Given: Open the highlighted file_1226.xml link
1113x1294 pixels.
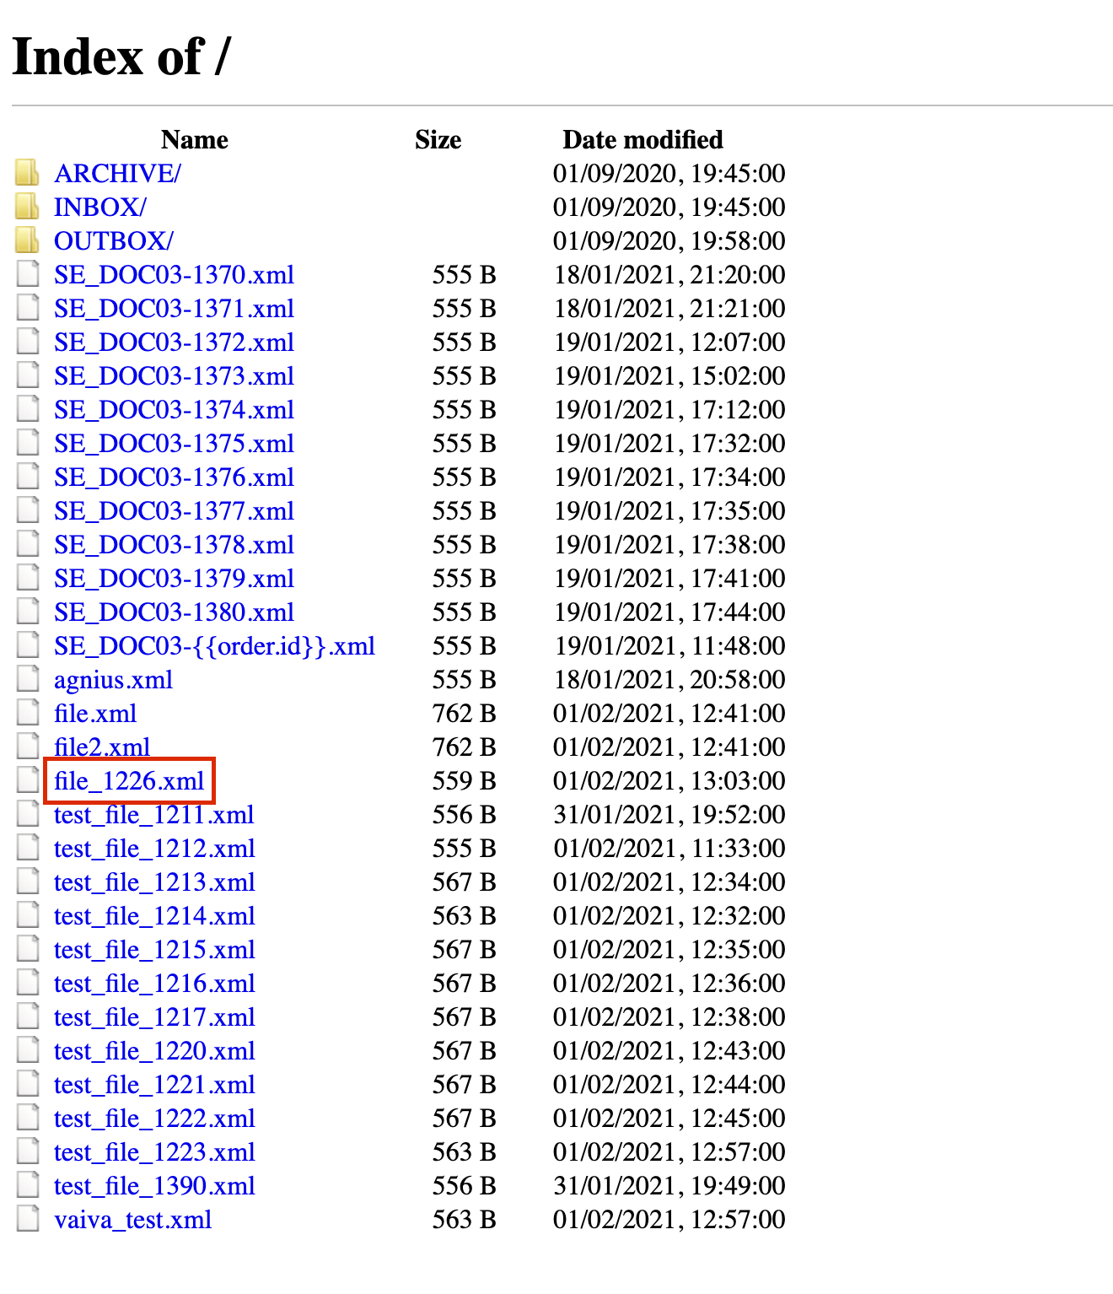Looking at the screenshot, I should [x=127, y=781].
